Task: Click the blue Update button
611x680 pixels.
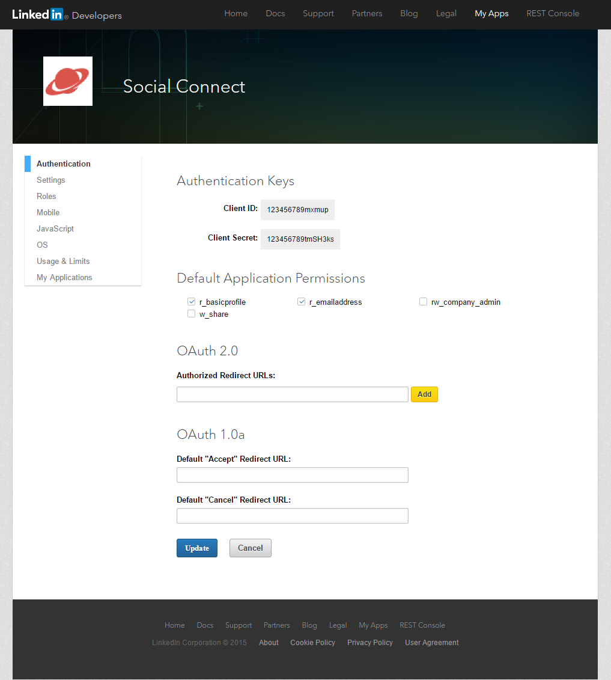Action: coord(196,548)
